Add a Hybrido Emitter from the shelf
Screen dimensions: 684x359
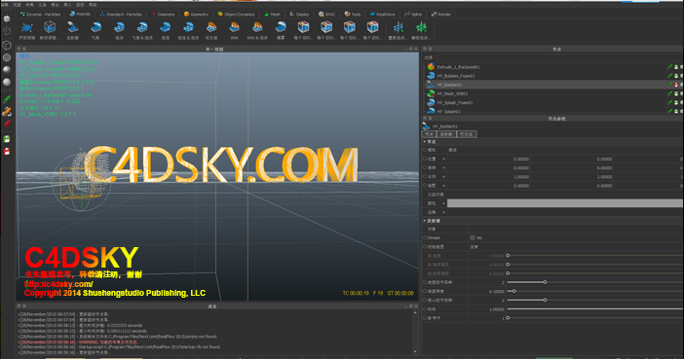(72, 27)
